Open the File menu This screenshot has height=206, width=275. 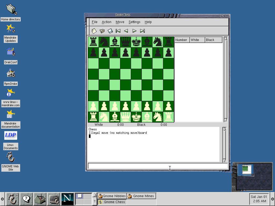click(x=95, y=22)
